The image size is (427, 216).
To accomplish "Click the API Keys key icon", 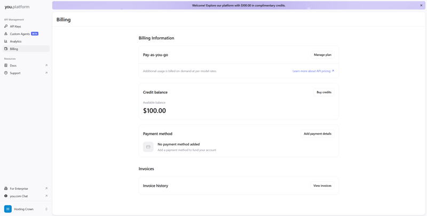I will click(6, 26).
